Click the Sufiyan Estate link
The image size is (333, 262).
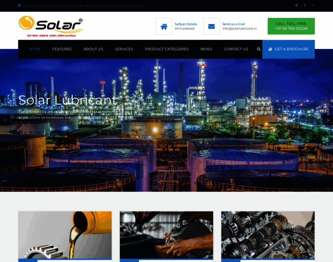tap(186, 24)
